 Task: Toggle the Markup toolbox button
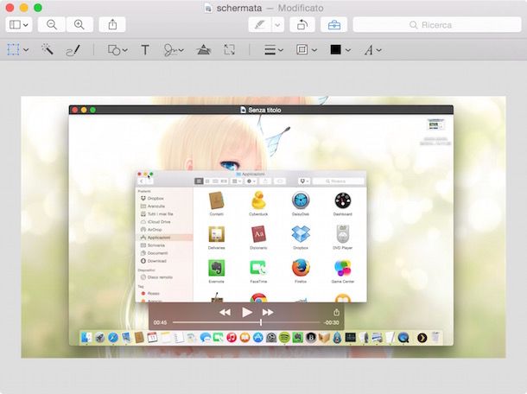[x=333, y=24]
